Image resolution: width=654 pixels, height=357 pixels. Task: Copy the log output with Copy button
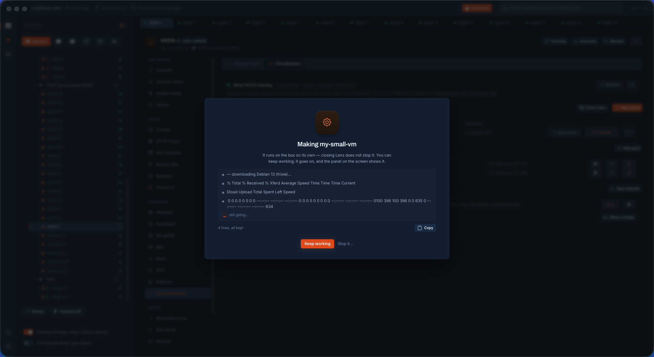pos(425,228)
